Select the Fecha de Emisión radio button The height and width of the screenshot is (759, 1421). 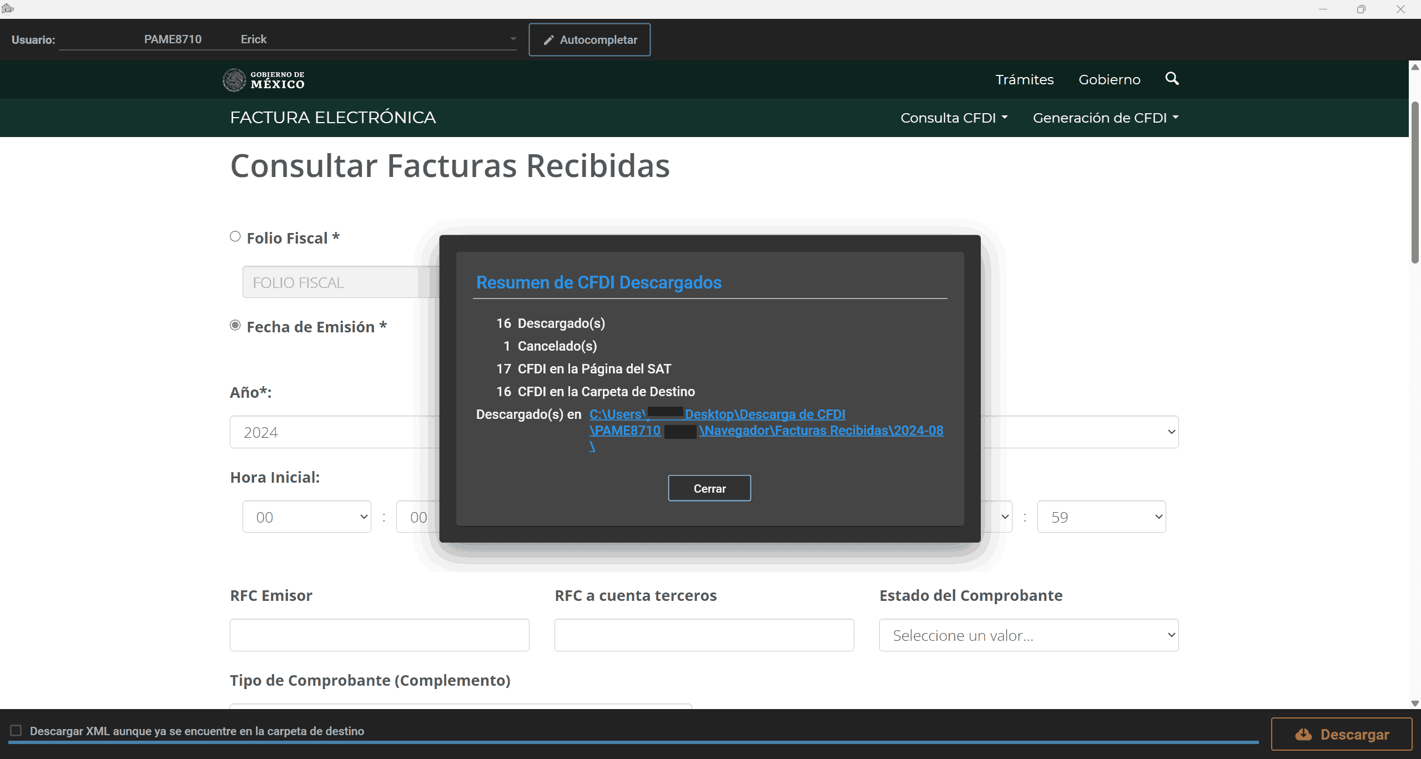235,326
